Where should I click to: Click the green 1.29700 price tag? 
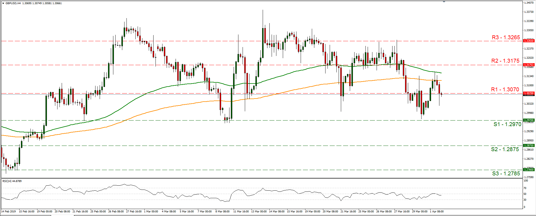[529, 120]
